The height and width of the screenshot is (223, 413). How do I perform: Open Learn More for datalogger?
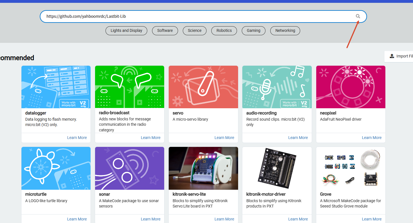pyautogui.click(x=77, y=138)
